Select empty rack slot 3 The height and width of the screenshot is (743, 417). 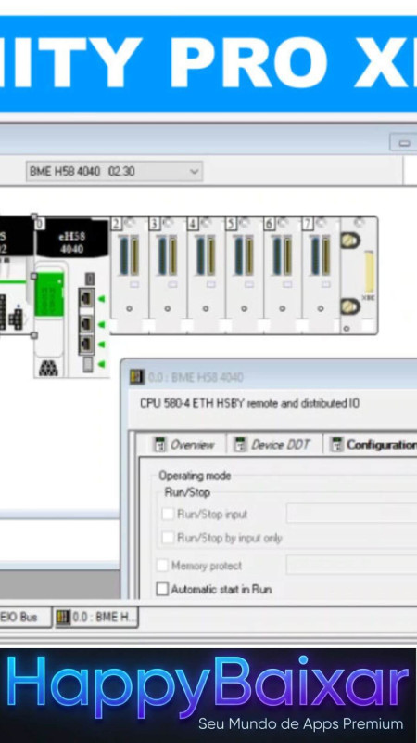[x=168, y=275]
